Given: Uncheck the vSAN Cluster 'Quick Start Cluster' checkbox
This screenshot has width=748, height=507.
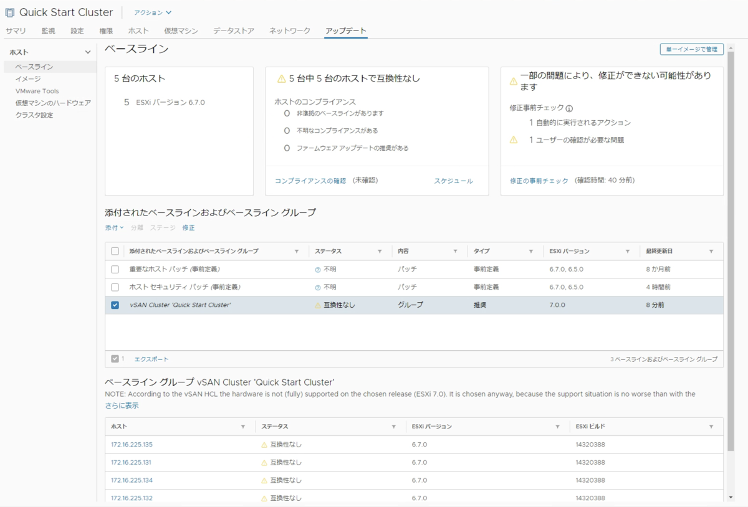Looking at the screenshot, I should (x=115, y=305).
